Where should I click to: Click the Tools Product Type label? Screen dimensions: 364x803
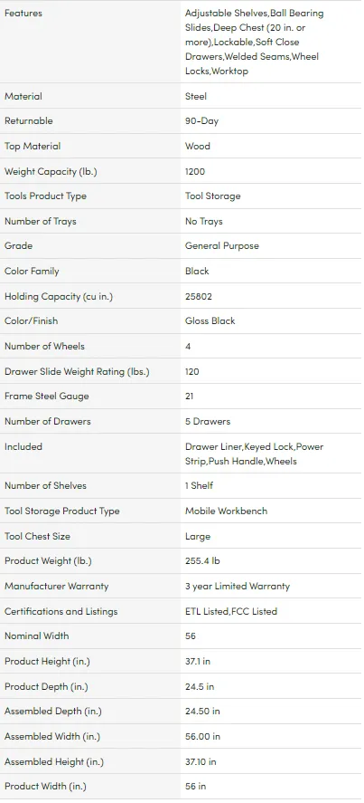(45, 196)
